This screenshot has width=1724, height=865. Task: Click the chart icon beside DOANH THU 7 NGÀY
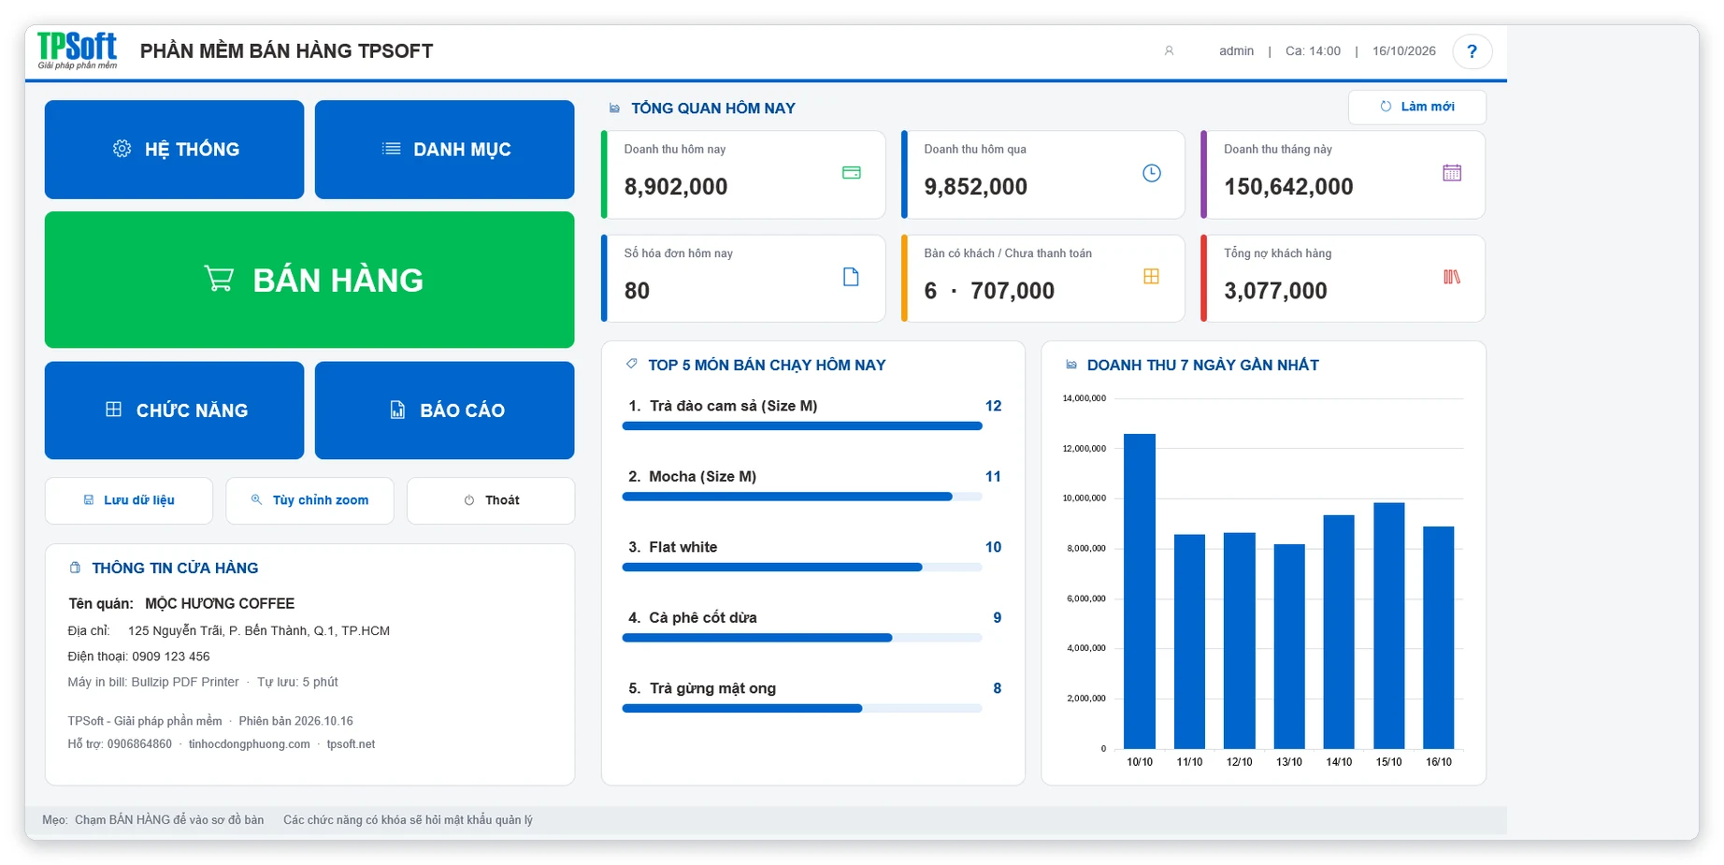pos(1071,365)
